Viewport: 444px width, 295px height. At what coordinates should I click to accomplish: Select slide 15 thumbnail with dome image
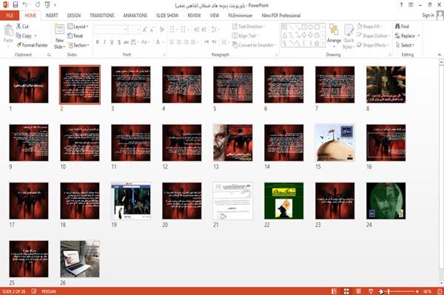click(334, 143)
